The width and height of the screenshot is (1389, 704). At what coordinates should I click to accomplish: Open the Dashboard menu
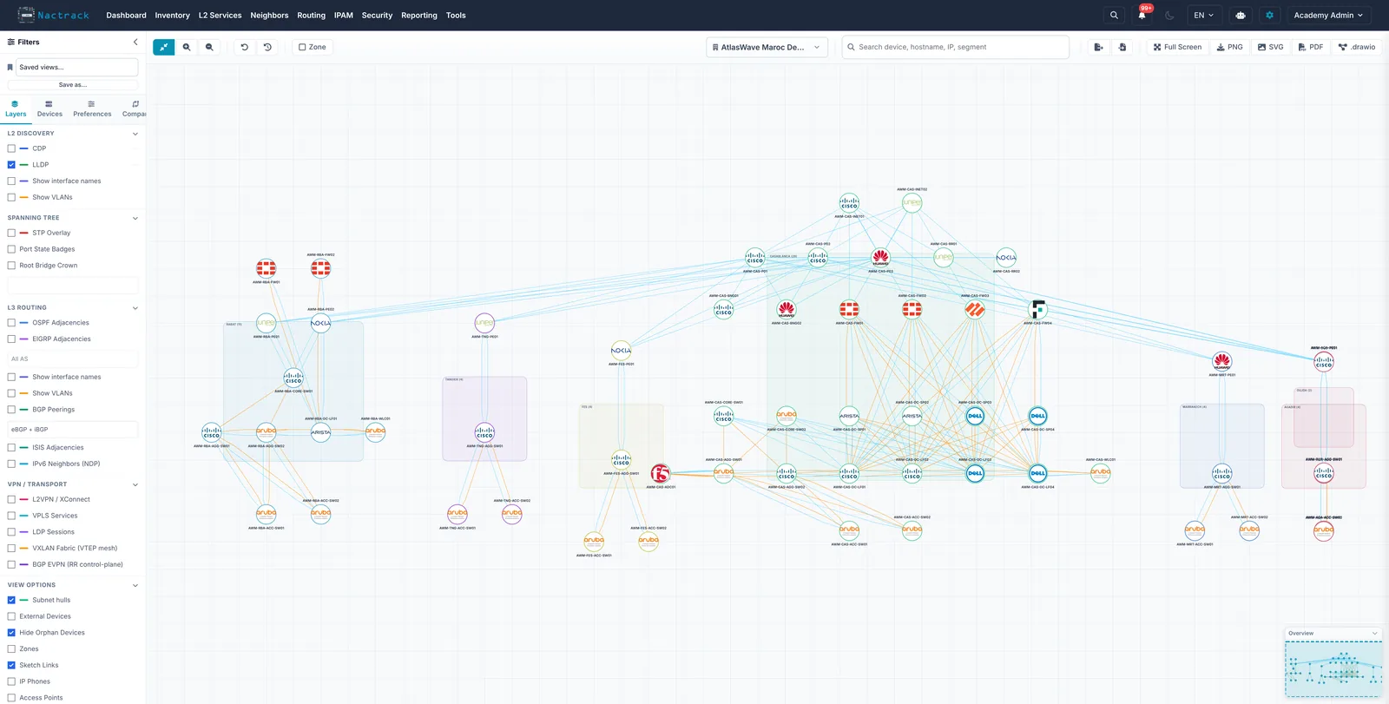point(127,15)
